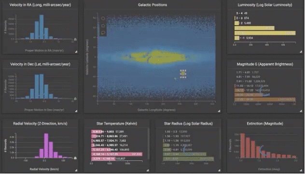Click the tallest purple bar in Radial Velocity
The height and width of the screenshot is (174, 305).
(46, 145)
